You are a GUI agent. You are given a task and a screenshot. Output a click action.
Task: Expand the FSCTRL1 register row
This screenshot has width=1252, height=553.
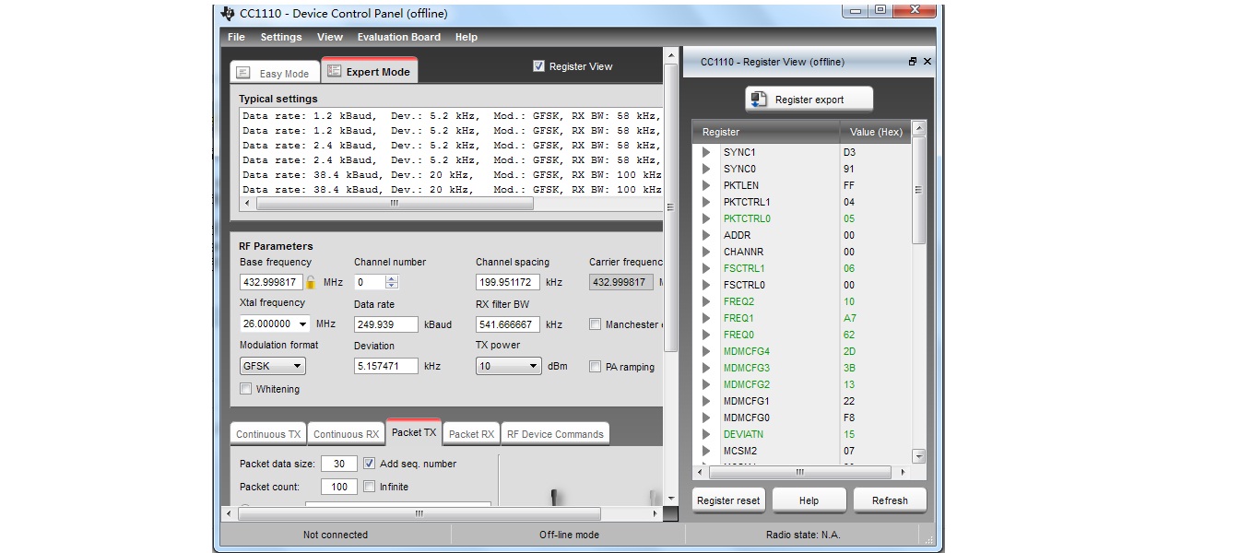pos(706,268)
